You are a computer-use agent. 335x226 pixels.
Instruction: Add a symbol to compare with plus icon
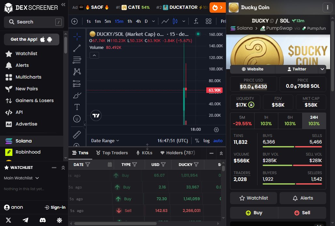tap(74, 21)
